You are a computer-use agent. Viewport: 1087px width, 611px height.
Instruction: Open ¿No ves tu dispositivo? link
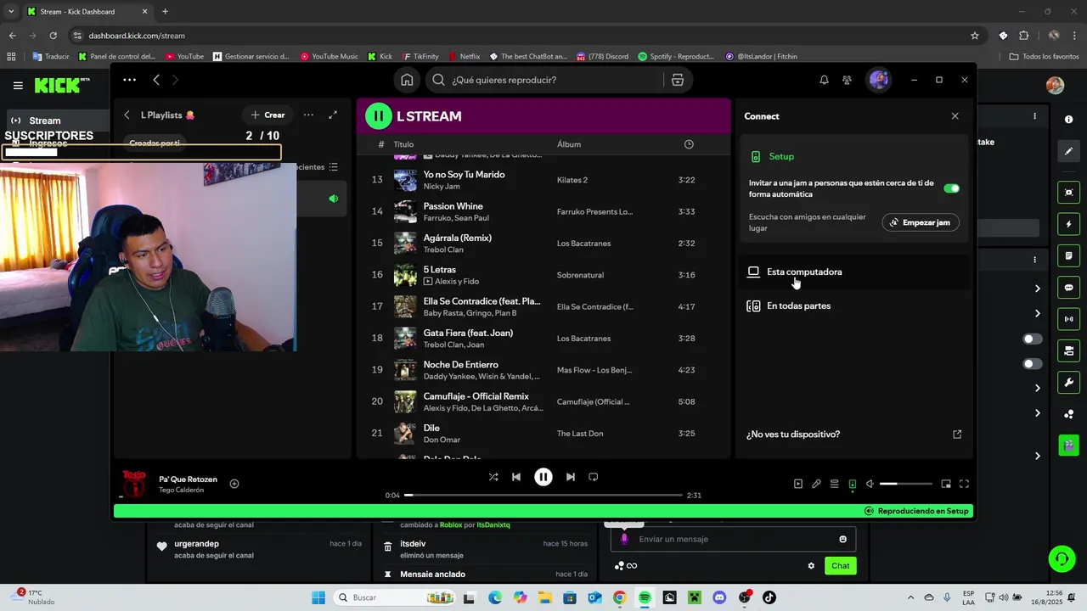tap(853, 434)
